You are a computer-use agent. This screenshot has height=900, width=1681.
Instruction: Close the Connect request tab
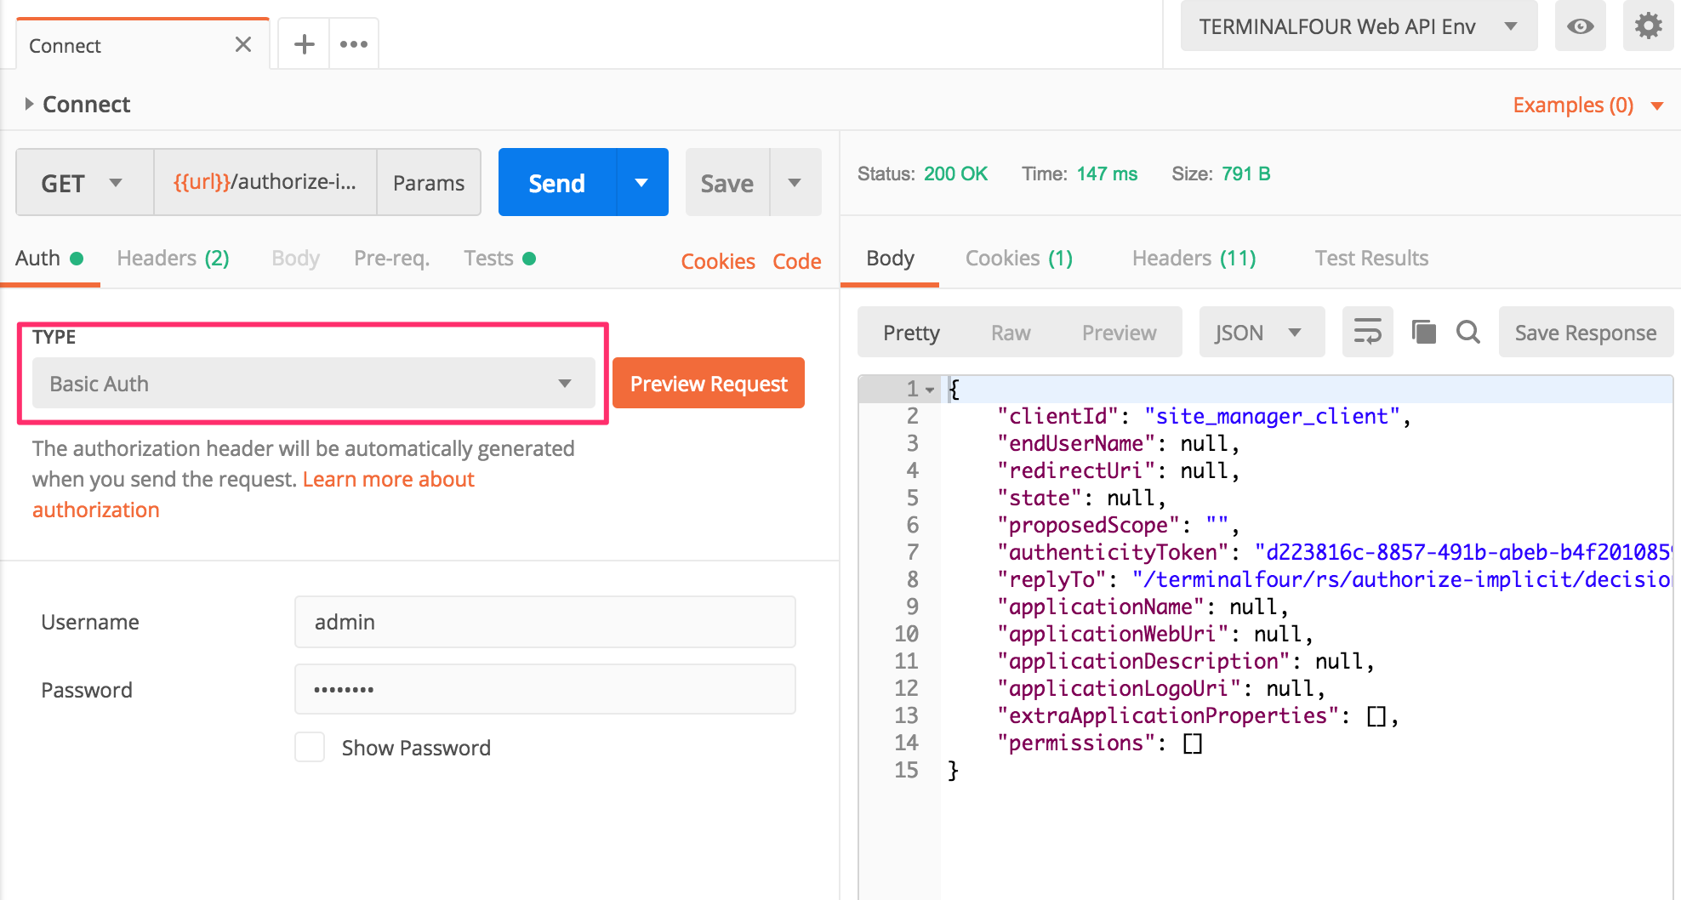[x=243, y=44]
